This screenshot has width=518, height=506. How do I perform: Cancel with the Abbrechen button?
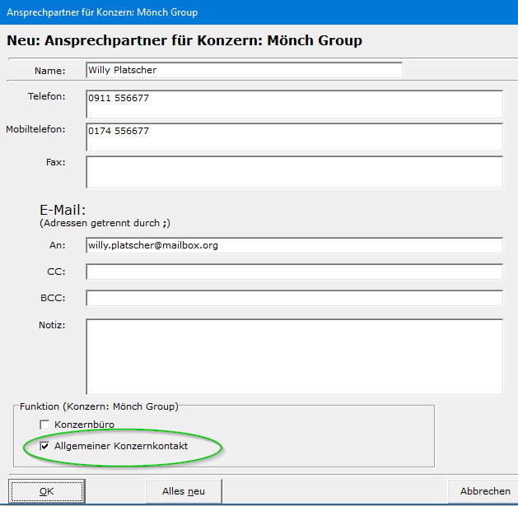484,491
